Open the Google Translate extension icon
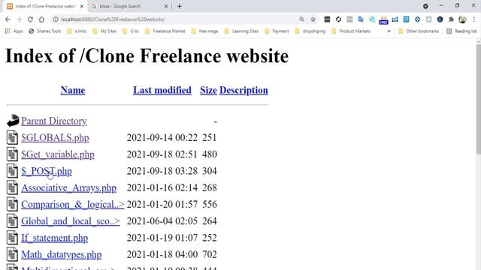The image size is (481, 270). [361, 19]
